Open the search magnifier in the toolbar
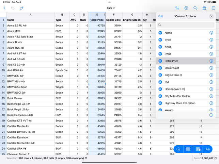This screenshot has width=219, height=164. pos(195,8)
